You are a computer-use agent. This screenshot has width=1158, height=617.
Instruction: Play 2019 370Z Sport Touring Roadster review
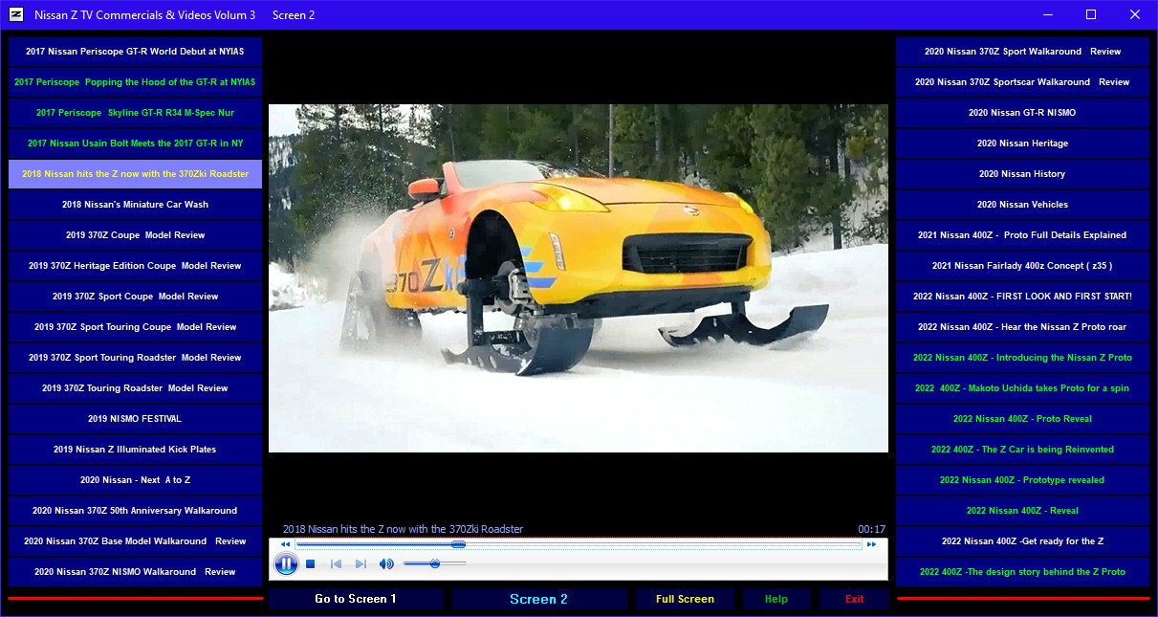135,358
